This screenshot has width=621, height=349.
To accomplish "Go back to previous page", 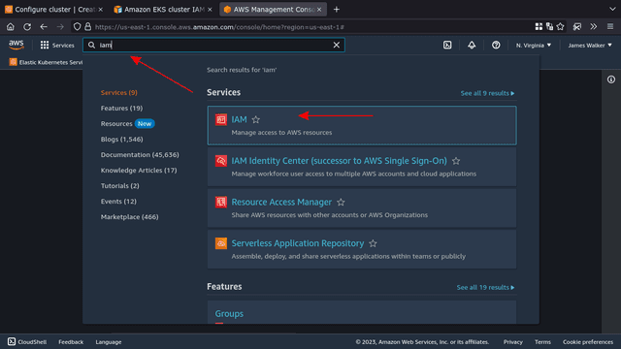I will [44, 27].
